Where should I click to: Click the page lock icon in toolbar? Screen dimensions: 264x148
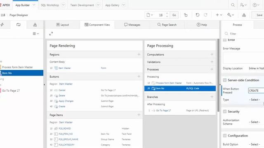186,15
